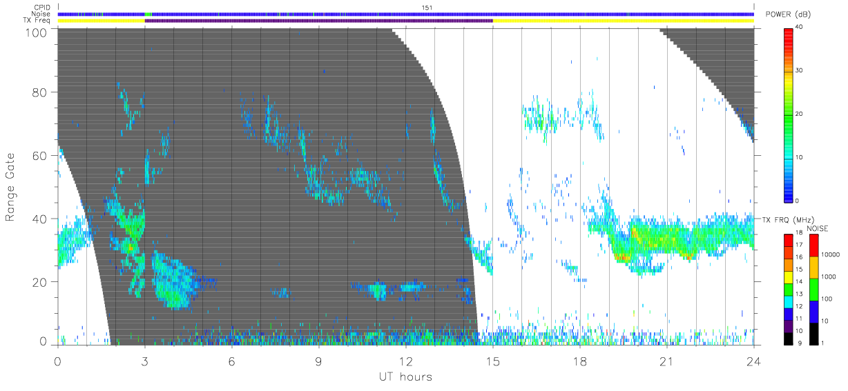The image size is (848, 391).
Task: Click the Range Gate axis tick 100
Action: click(x=37, y=32)
